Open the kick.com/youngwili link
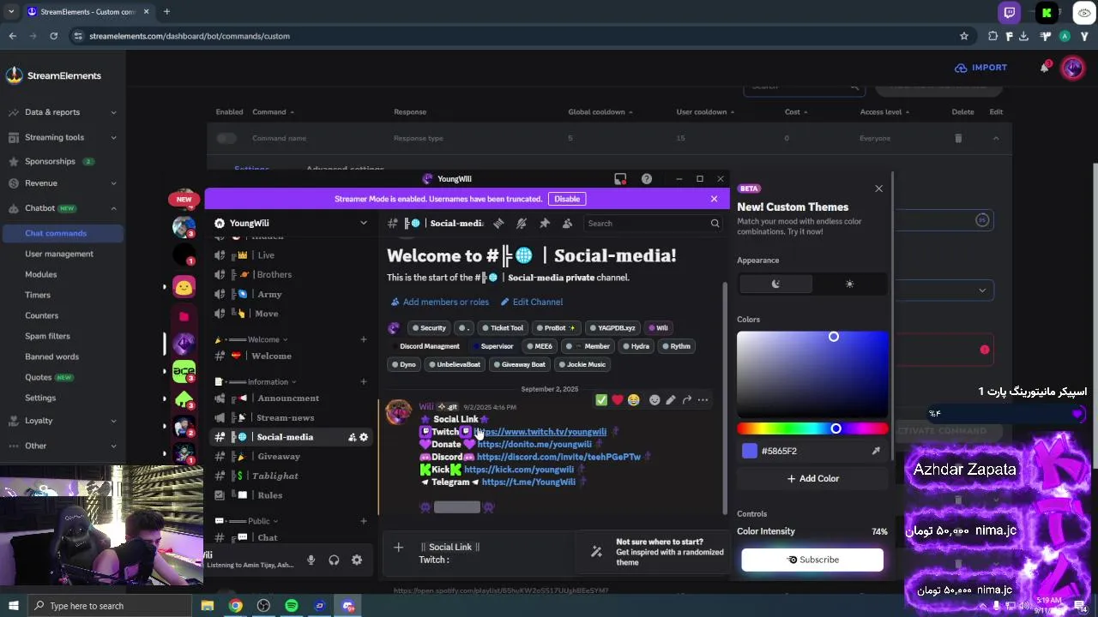1098x617 pixels. pyautogui.click(x=518, y=470)
